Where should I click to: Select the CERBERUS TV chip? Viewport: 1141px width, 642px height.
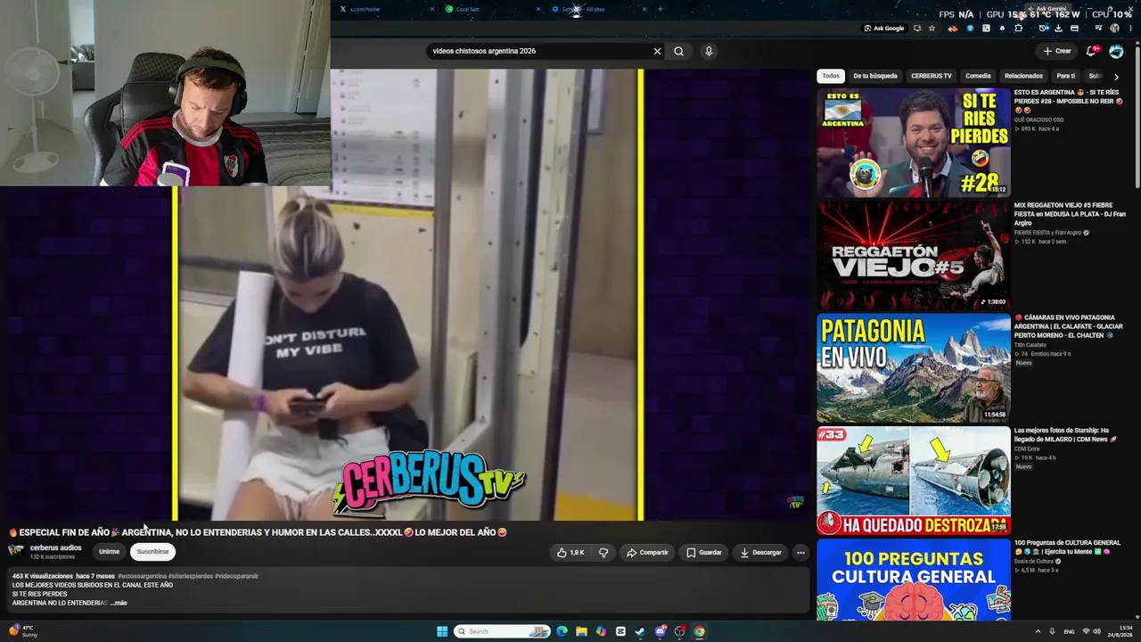(x=932, y=76)
